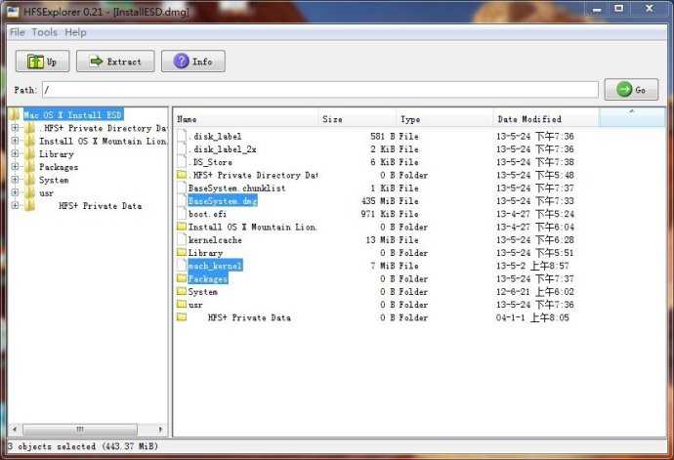The width and height of the screenshot is (674, 460).
Task: Click folder icon beside System in tree
Action: click(x=29, y=180)
